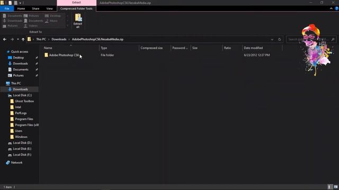Sort by the Password column

[x=181, y=48]
